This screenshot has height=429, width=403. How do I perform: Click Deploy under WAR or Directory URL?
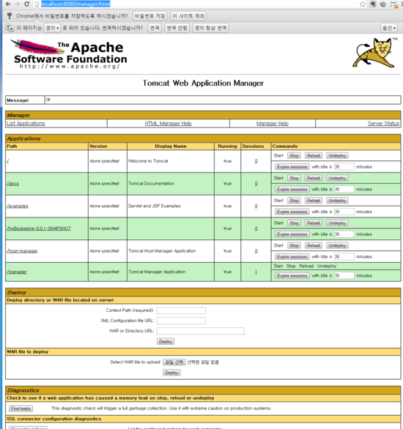(x=166, y=341)
